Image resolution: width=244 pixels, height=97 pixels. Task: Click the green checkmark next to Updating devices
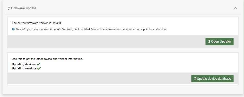click(x=38, y=64)
